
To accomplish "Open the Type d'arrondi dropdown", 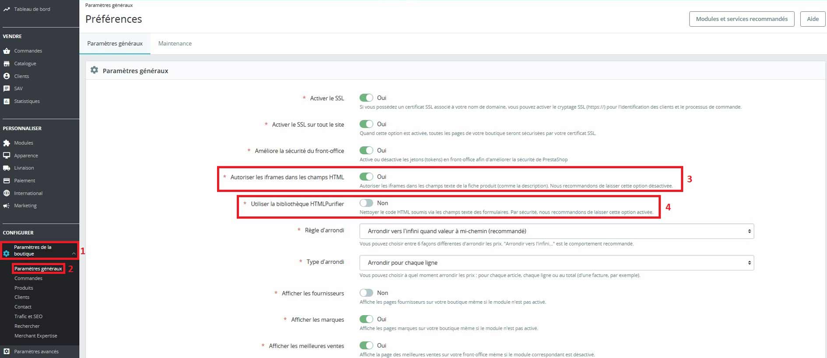I will point(556,263).
